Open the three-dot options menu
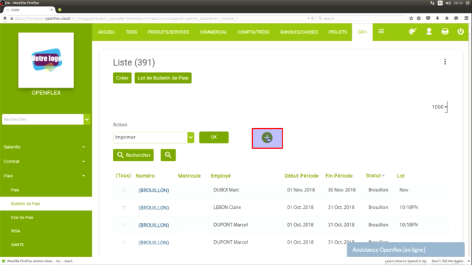The width and height of the screenshot is (472, 265). pyautogui.click(x=445, y=62)
